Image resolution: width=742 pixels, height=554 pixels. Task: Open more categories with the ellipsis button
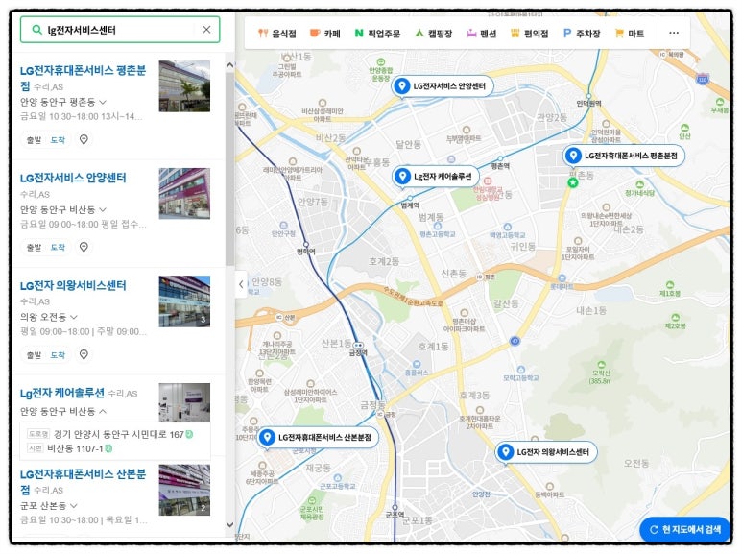[674, 33]
